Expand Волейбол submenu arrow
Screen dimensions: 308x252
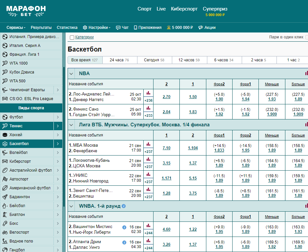click(x=58, y=153)
